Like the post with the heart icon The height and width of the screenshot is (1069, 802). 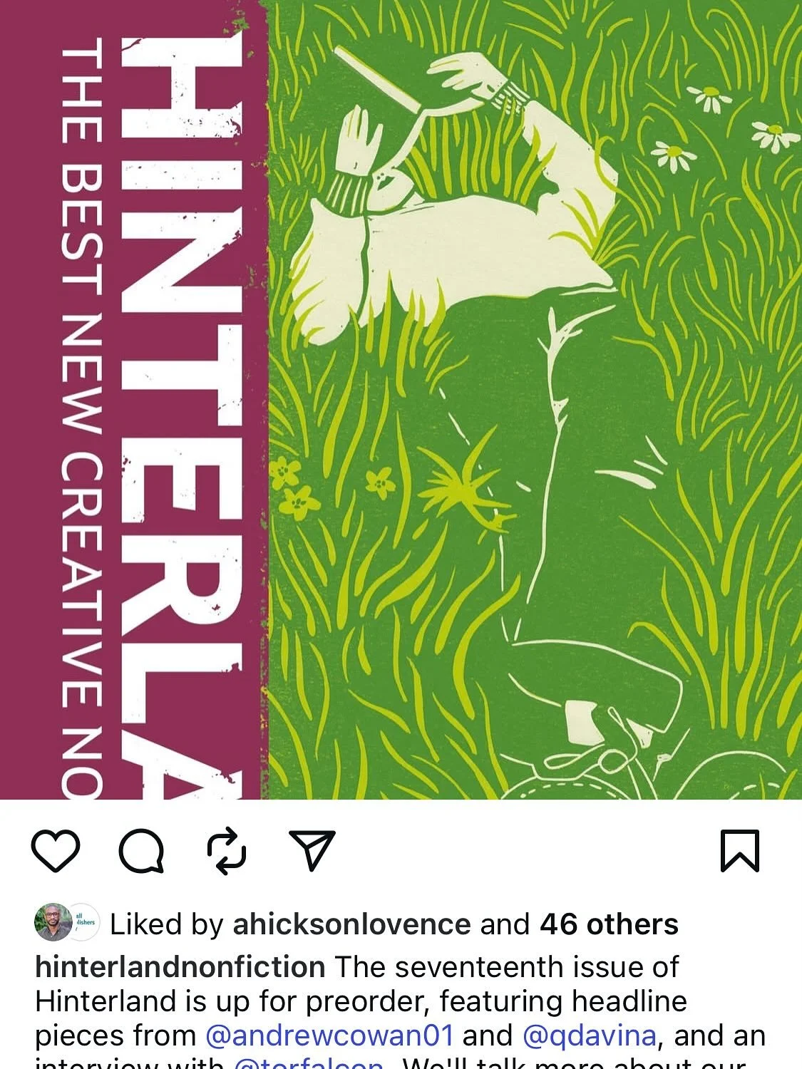coord(56,851)
